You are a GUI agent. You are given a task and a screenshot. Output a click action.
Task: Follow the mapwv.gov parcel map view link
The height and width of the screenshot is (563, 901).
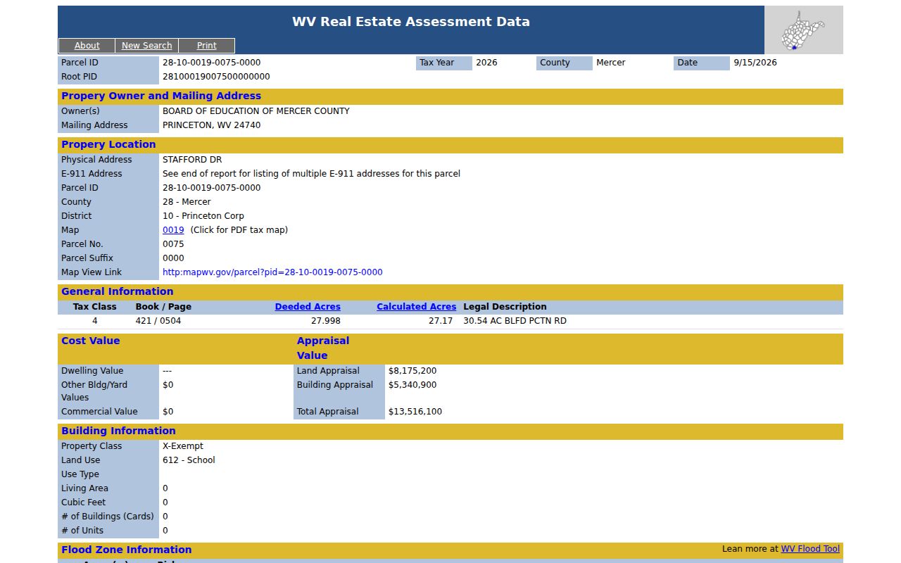click(x=272, y=272)
